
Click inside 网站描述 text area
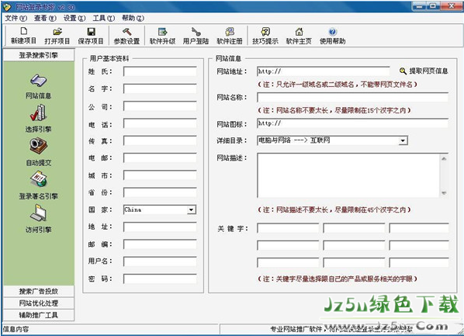(x=348, y=175)
